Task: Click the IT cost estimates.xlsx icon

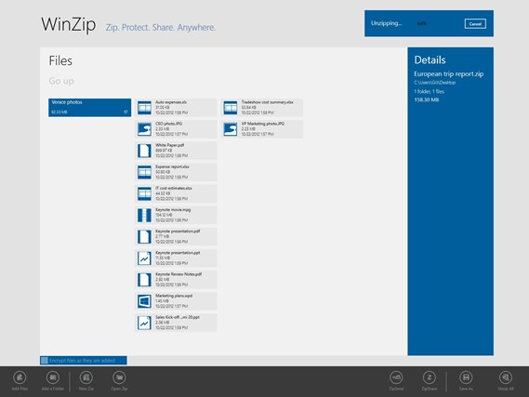Action: coord(144,194)
